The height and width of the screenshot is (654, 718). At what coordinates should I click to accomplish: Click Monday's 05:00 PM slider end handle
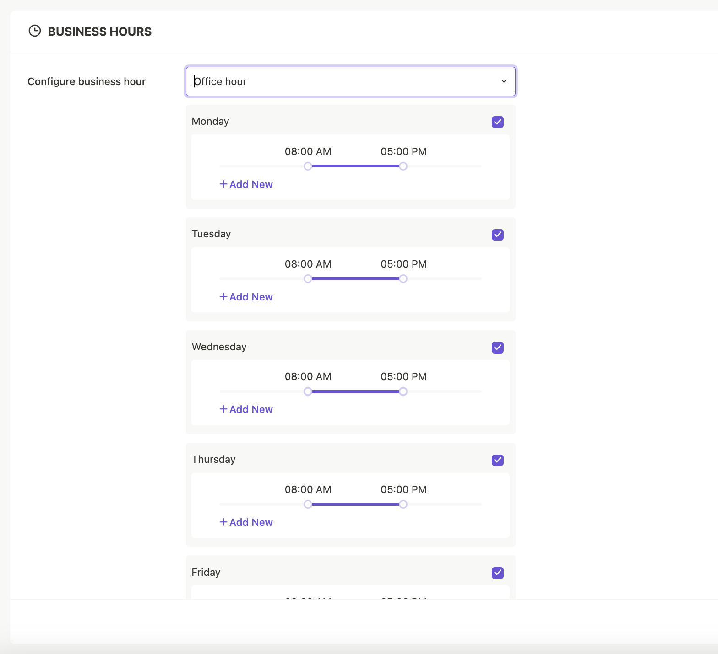[403, 166]
